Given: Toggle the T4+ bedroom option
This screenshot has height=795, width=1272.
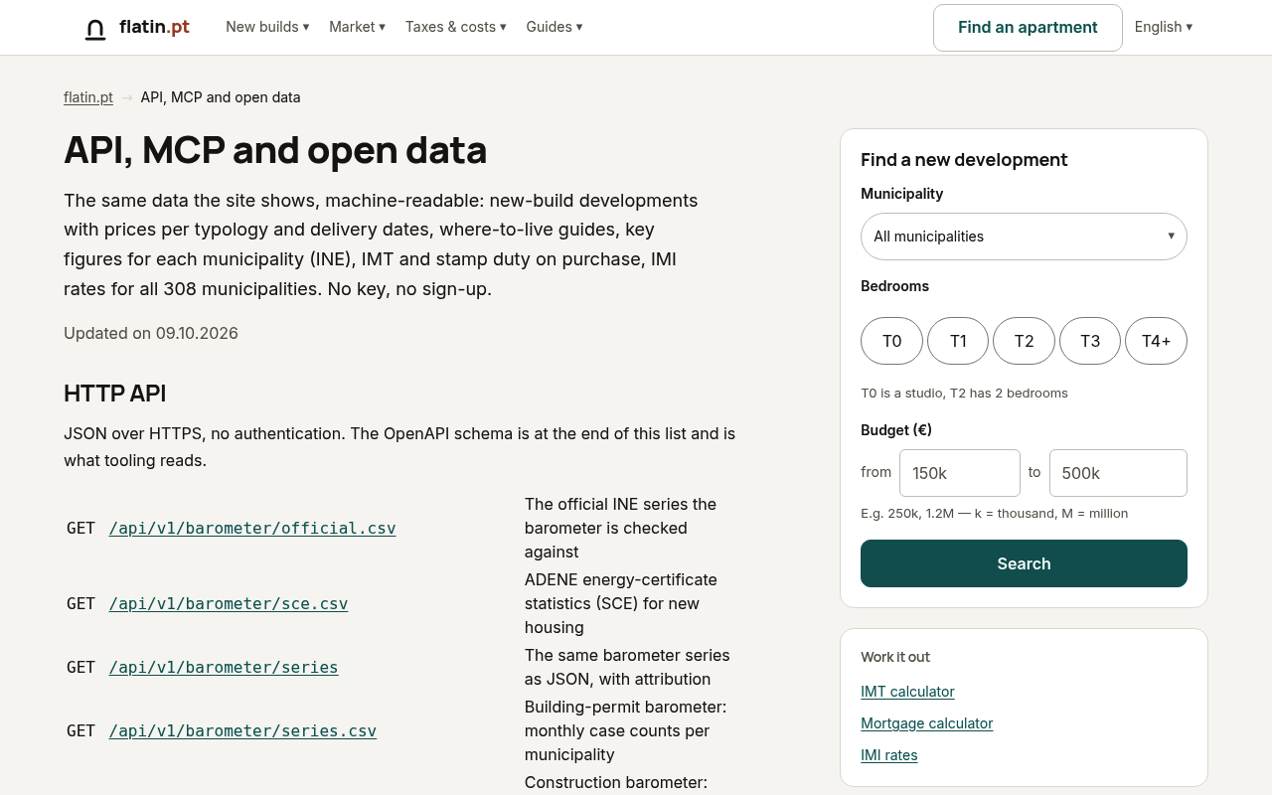Looking at the screenshot, I should [1156, 341].
